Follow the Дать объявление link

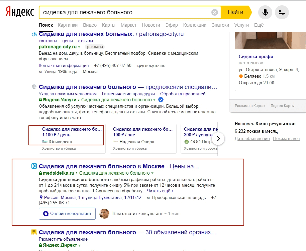pyautogui.click(x=252, y=138)
